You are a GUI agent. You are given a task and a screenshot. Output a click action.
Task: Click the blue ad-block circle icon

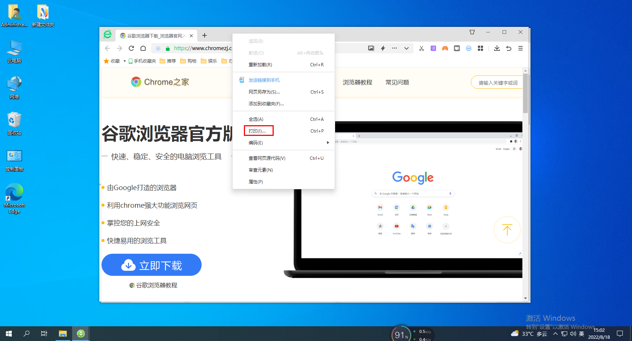[469, 48]
